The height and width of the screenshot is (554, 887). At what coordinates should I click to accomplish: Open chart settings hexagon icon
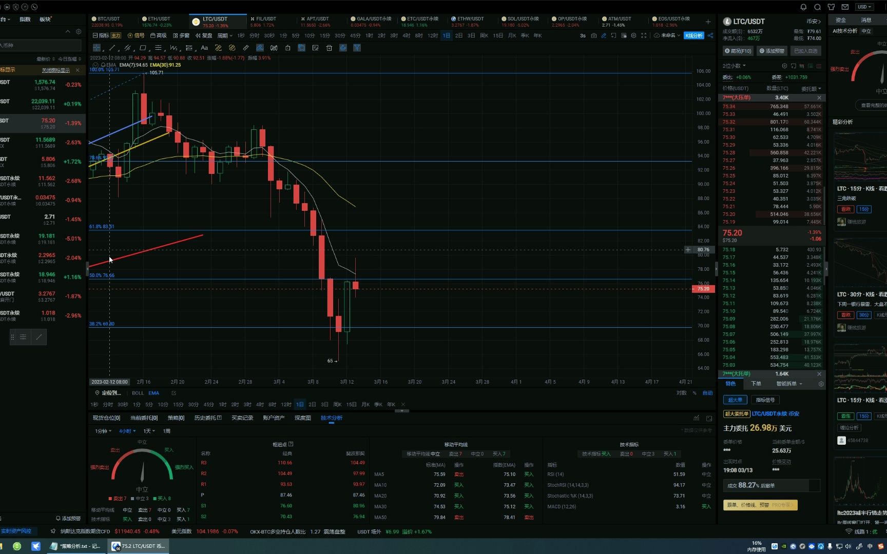633,36
